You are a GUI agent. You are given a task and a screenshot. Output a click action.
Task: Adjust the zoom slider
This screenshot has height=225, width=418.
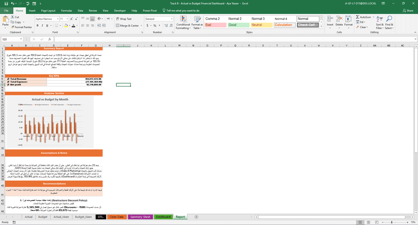391,222
